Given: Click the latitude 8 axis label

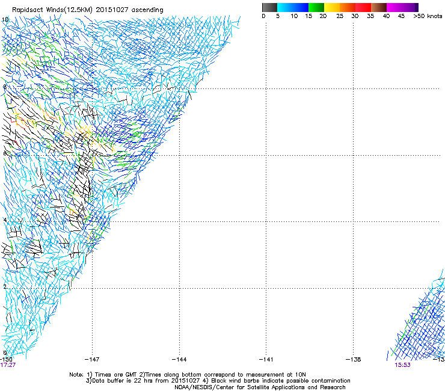Looking at the screenshot, I should point(5,87).
